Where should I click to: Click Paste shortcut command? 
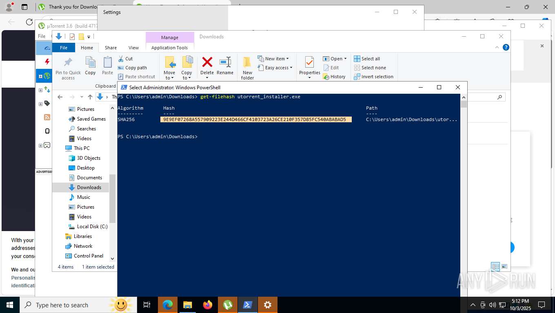[x=136, y=77]
